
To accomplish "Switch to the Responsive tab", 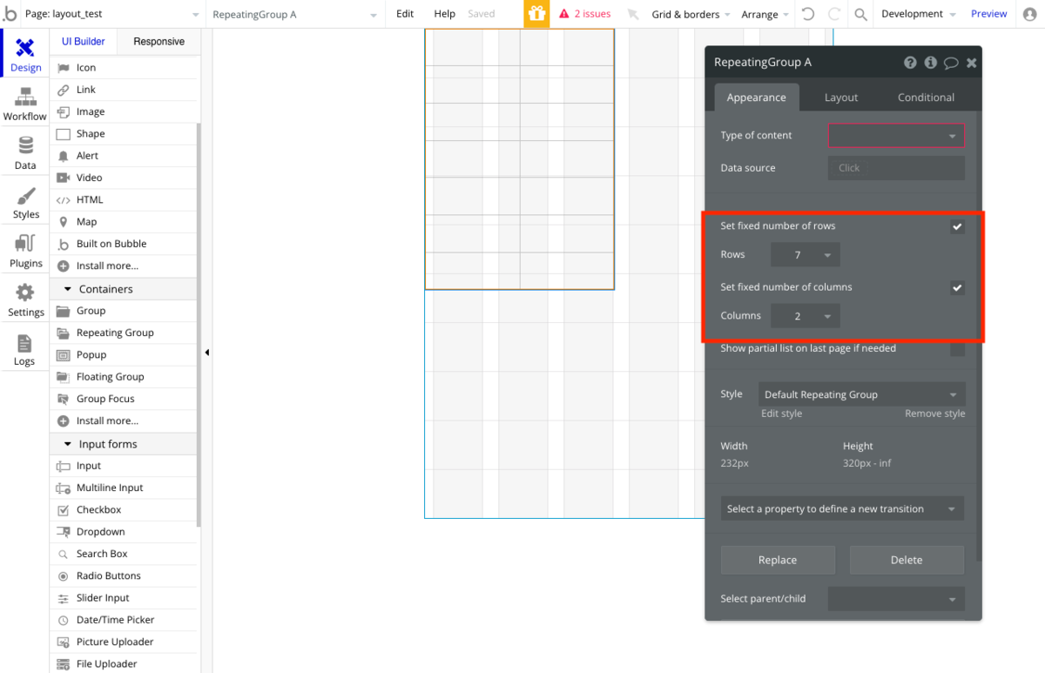I will (x=158, y=42).
